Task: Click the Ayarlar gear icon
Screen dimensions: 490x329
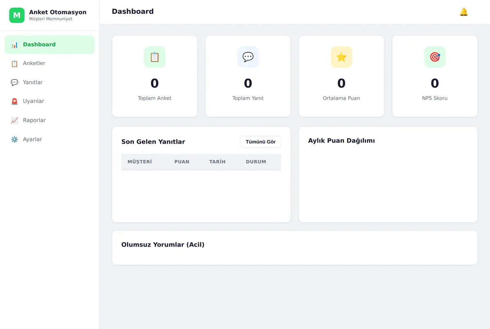Action: coord(14,139)
